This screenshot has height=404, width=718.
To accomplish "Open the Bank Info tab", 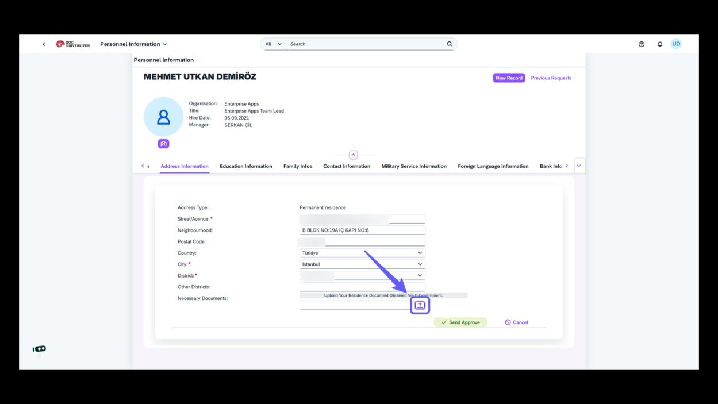I will tap(551, 166).
